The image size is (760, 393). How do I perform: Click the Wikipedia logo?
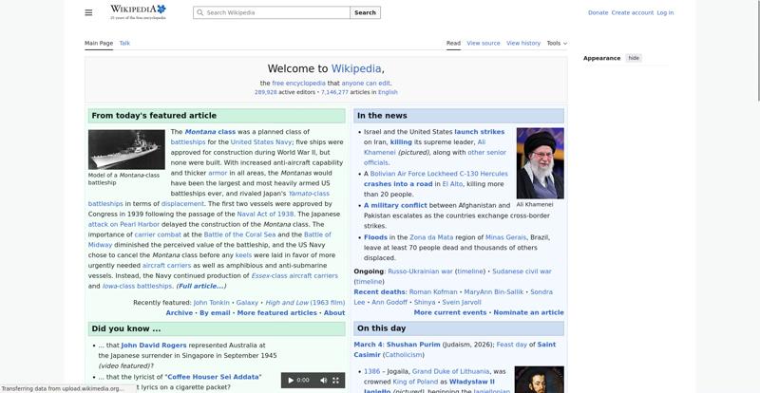tap(138, 11)
